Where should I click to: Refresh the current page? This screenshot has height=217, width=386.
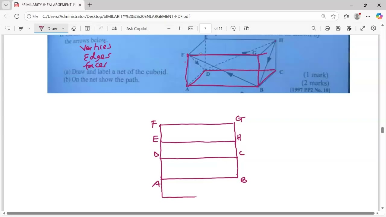[x=17, y=16]
